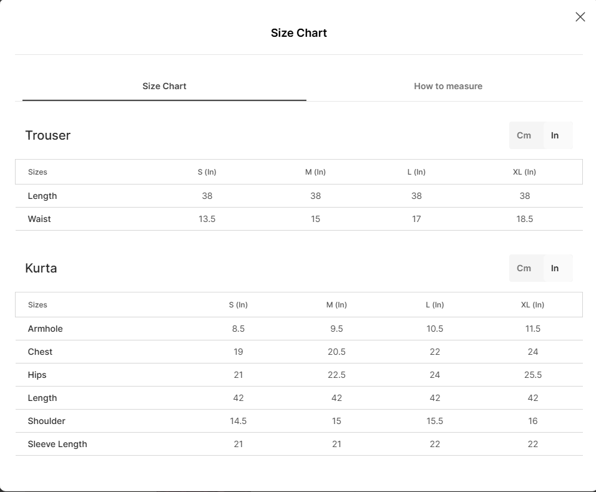Click the Kurta Shoulder value 14.5 for S
This screenshot has width=596, height=492.
click(x=238, y=421)
